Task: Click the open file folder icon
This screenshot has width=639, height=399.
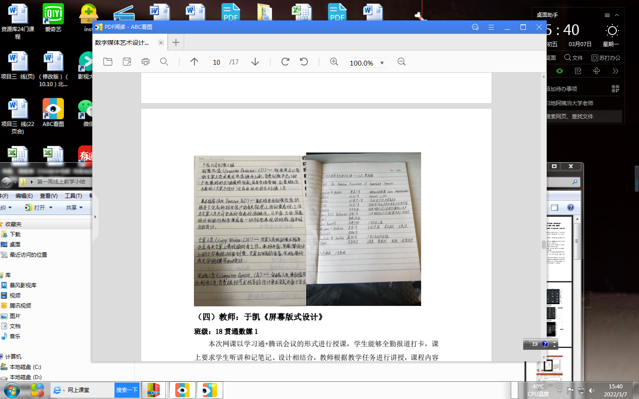Action: coord(108,62)
